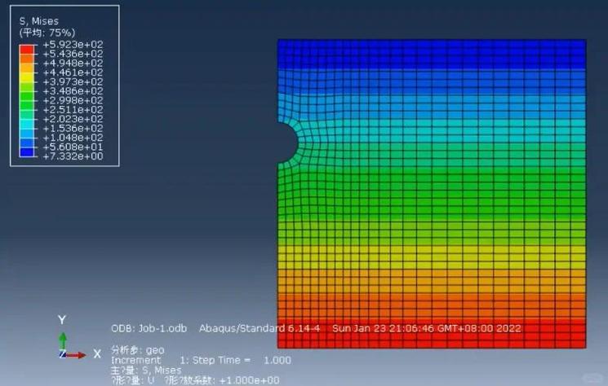Click the ODB: Job-1.odb title text

149,328
